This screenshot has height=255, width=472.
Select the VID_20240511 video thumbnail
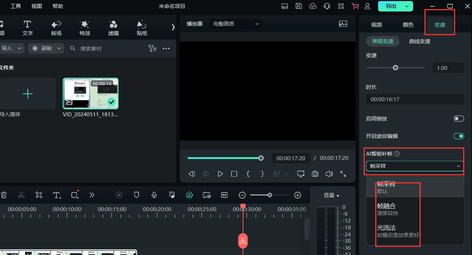(91, 93)
